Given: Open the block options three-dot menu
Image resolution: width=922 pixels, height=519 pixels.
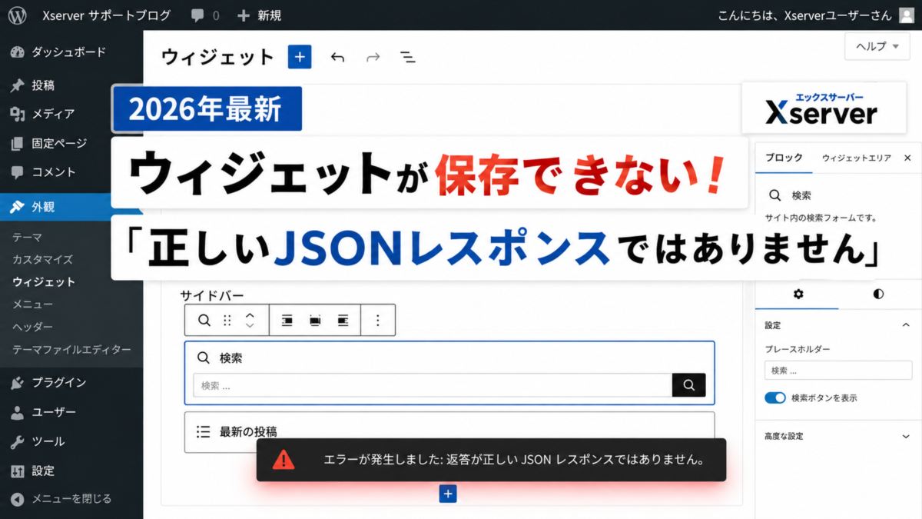Looking at the screenshot, I should pos(377,321).
